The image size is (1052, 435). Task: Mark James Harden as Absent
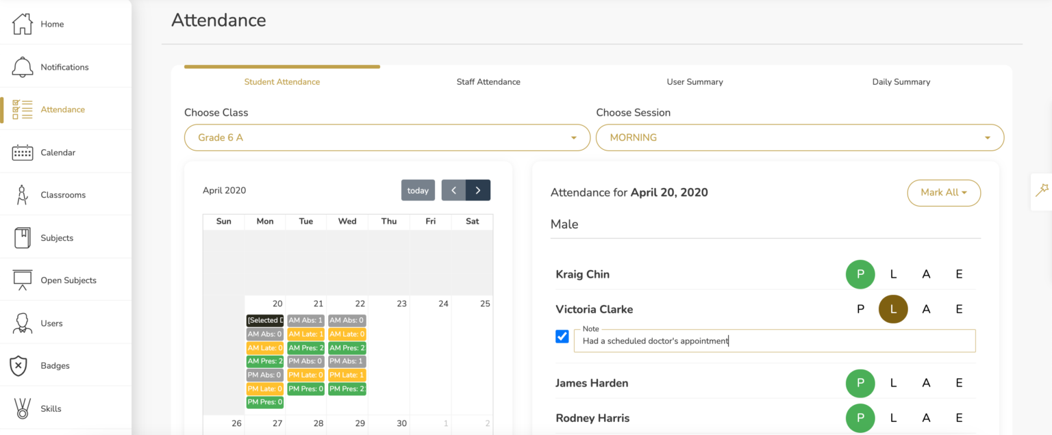(926, 383)
